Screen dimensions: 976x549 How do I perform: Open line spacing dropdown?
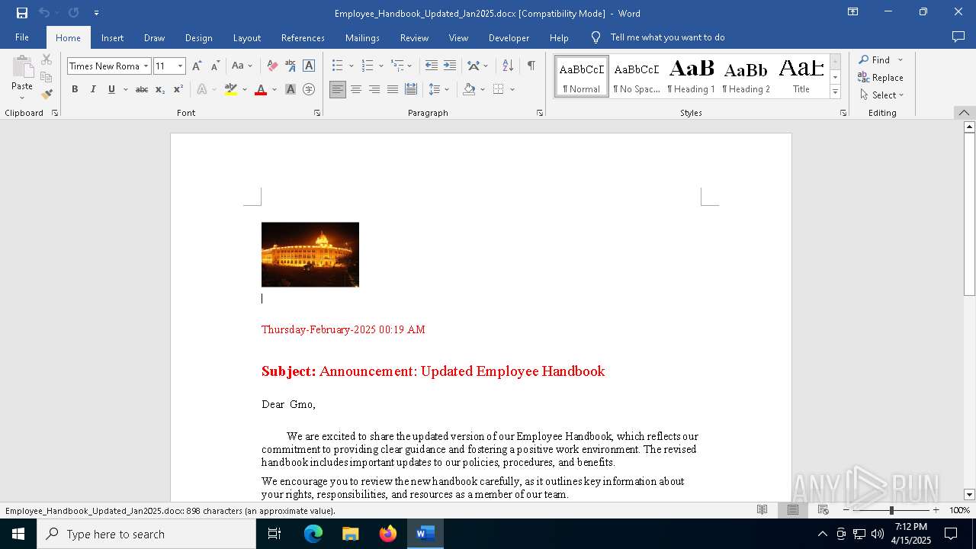pyautogui.click(x=438, y=89)
